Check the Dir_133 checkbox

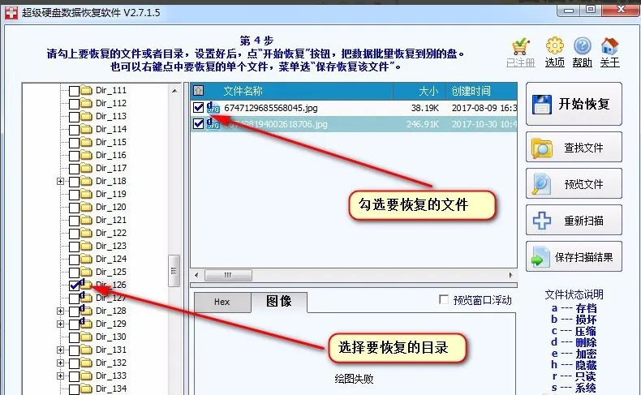(x=74, y=376)
